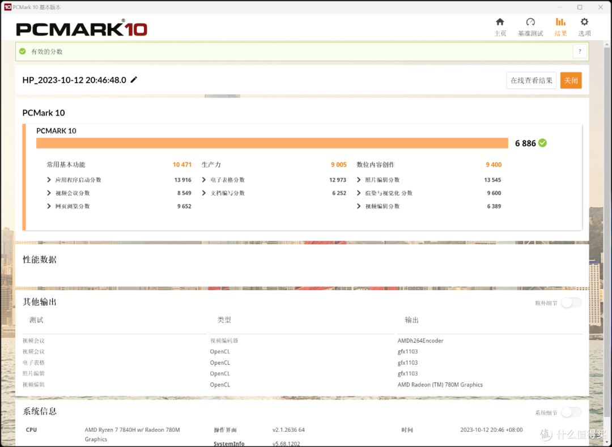
Task: Click green check next to 6 886
Action: (x=542, y=143)
